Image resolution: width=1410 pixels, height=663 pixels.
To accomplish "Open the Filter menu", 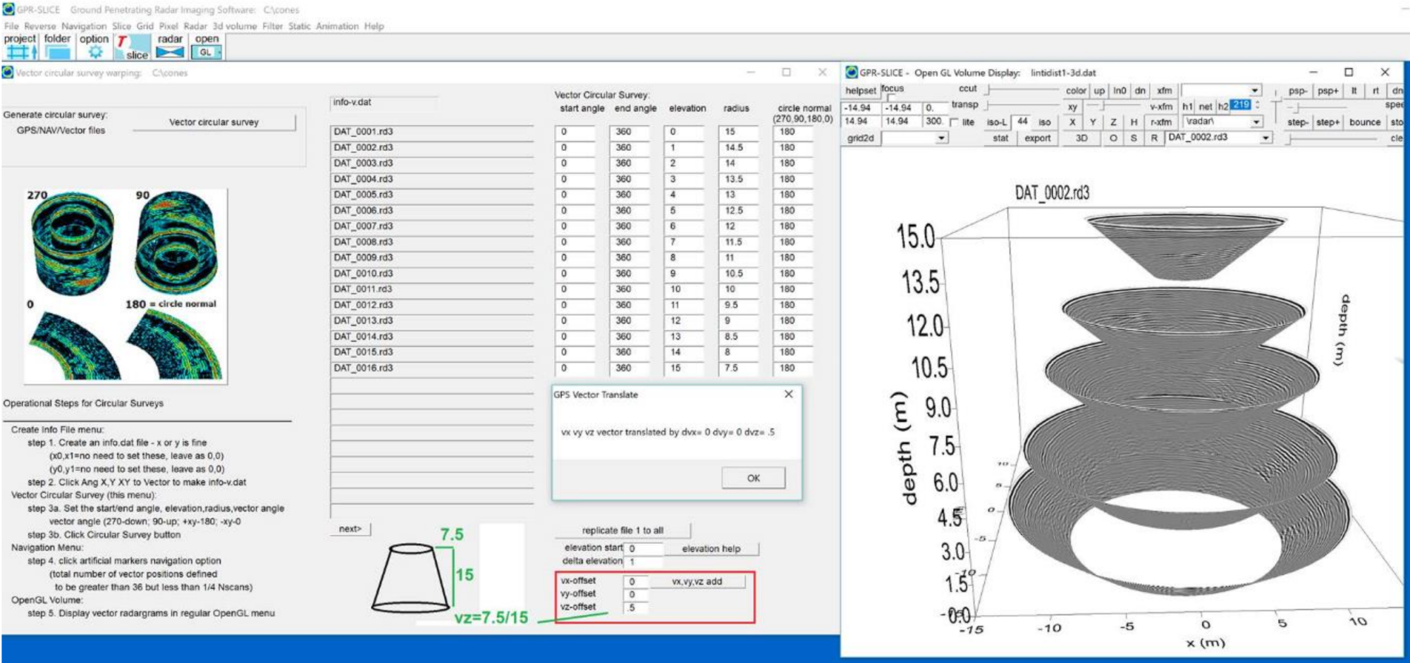I will 273,26.
